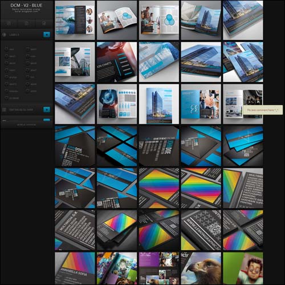Image resolution: width=285 pixels, height=285 pixels.
Task: Collapse the LABELS section with its blue button
Action: point(47,34)
